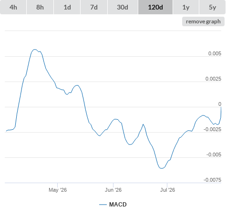Click the Jun '26 axis label
Viewport: 226px width, 217px height.
tap(113, 190)
